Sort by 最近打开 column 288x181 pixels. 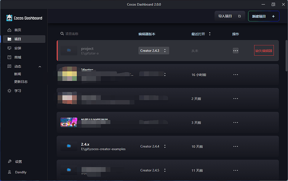point(201,34)
